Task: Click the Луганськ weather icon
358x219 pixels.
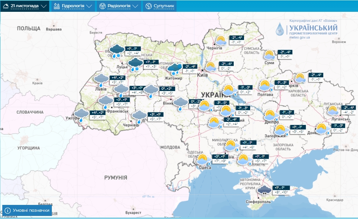Action: [333, 110]
